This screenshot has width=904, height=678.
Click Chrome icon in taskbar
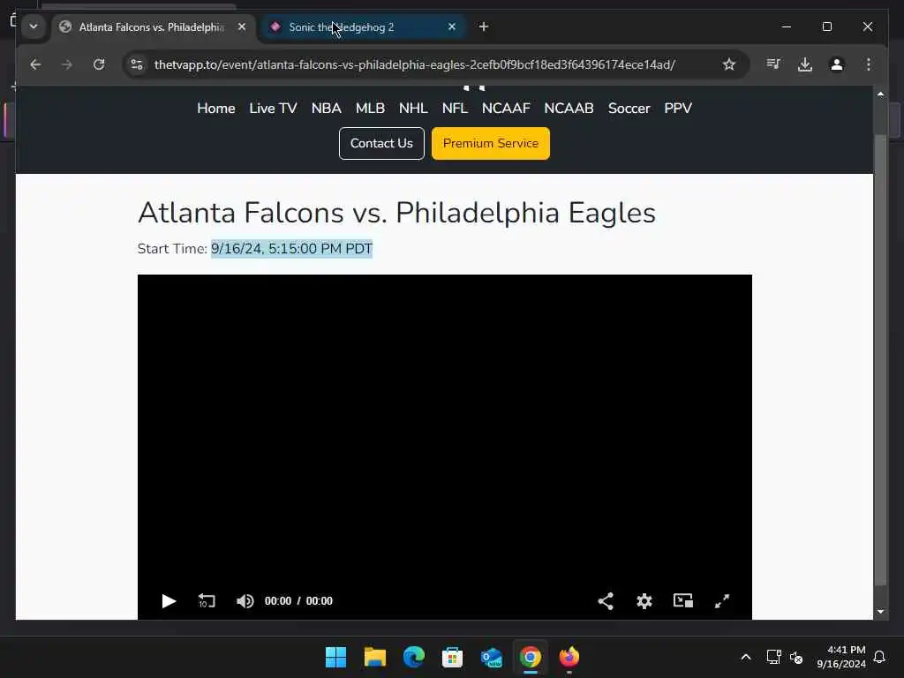point(531,657)
